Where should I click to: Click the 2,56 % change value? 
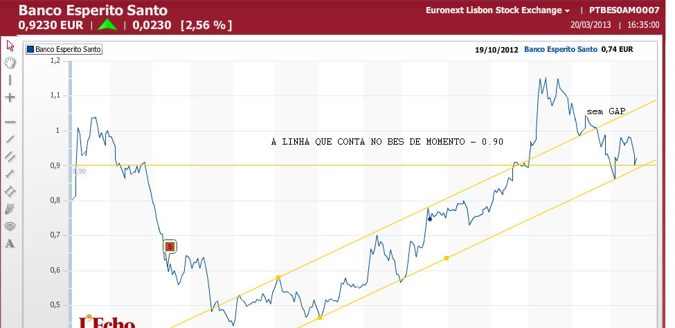[x=206, y=26]
